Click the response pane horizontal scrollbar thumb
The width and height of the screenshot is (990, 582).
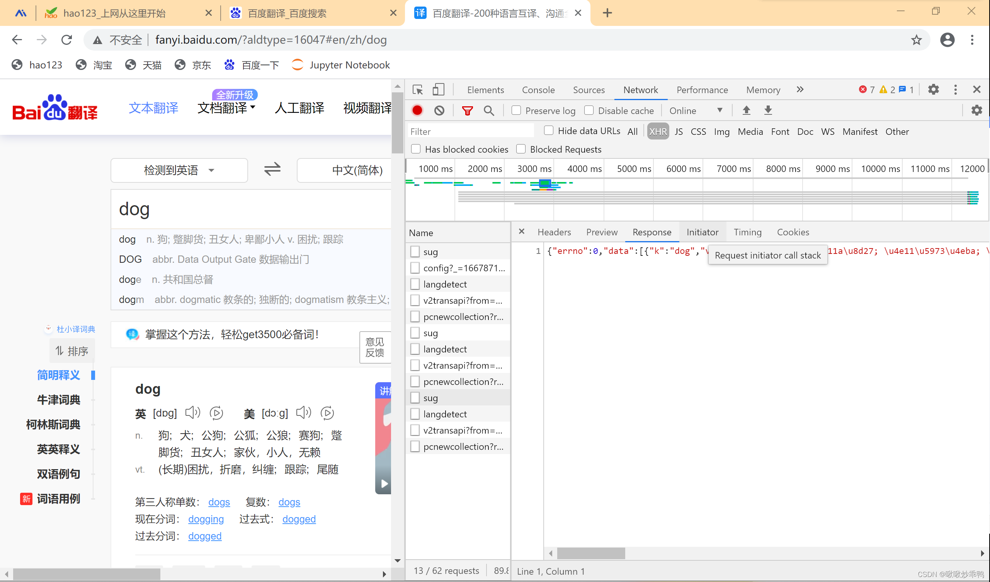coord(591,553)
